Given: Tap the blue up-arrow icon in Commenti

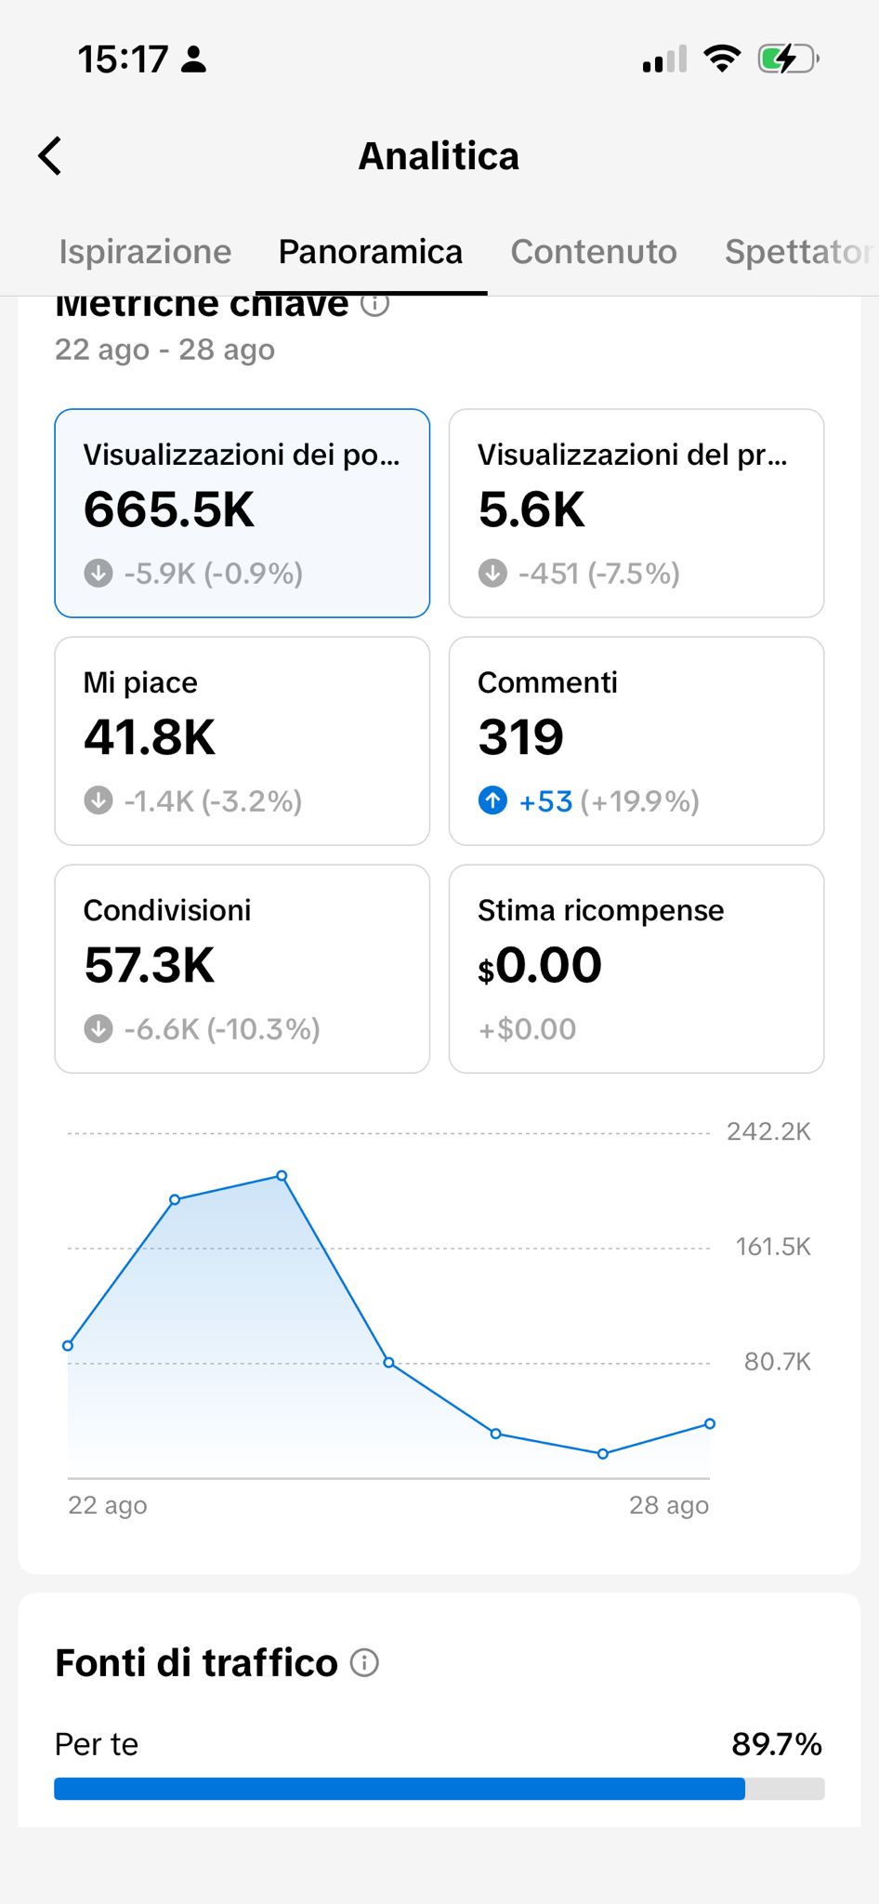Looking at the screenshot, I should coord(492,800).
